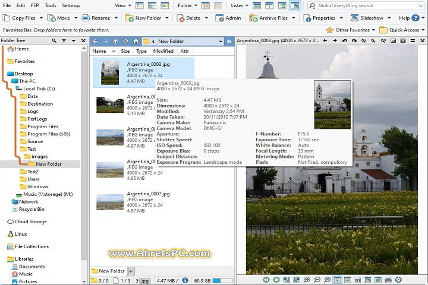Toggle the highlighted viewer pane layout button in the top toolbar
The width and height of the screenshot is (428, 285).
(x=295, y=5)
